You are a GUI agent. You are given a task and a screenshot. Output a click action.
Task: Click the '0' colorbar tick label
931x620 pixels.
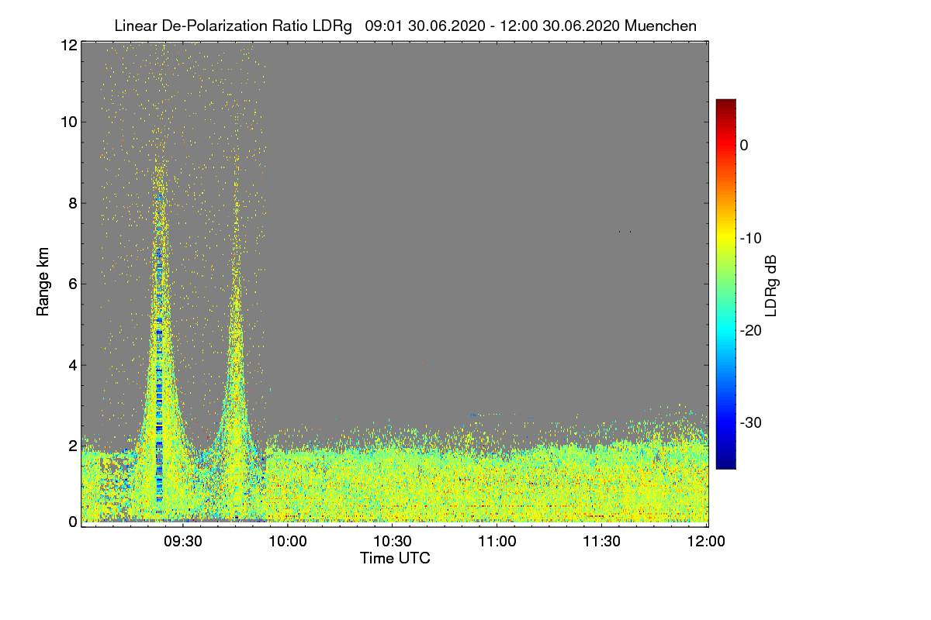pos(744,146)
